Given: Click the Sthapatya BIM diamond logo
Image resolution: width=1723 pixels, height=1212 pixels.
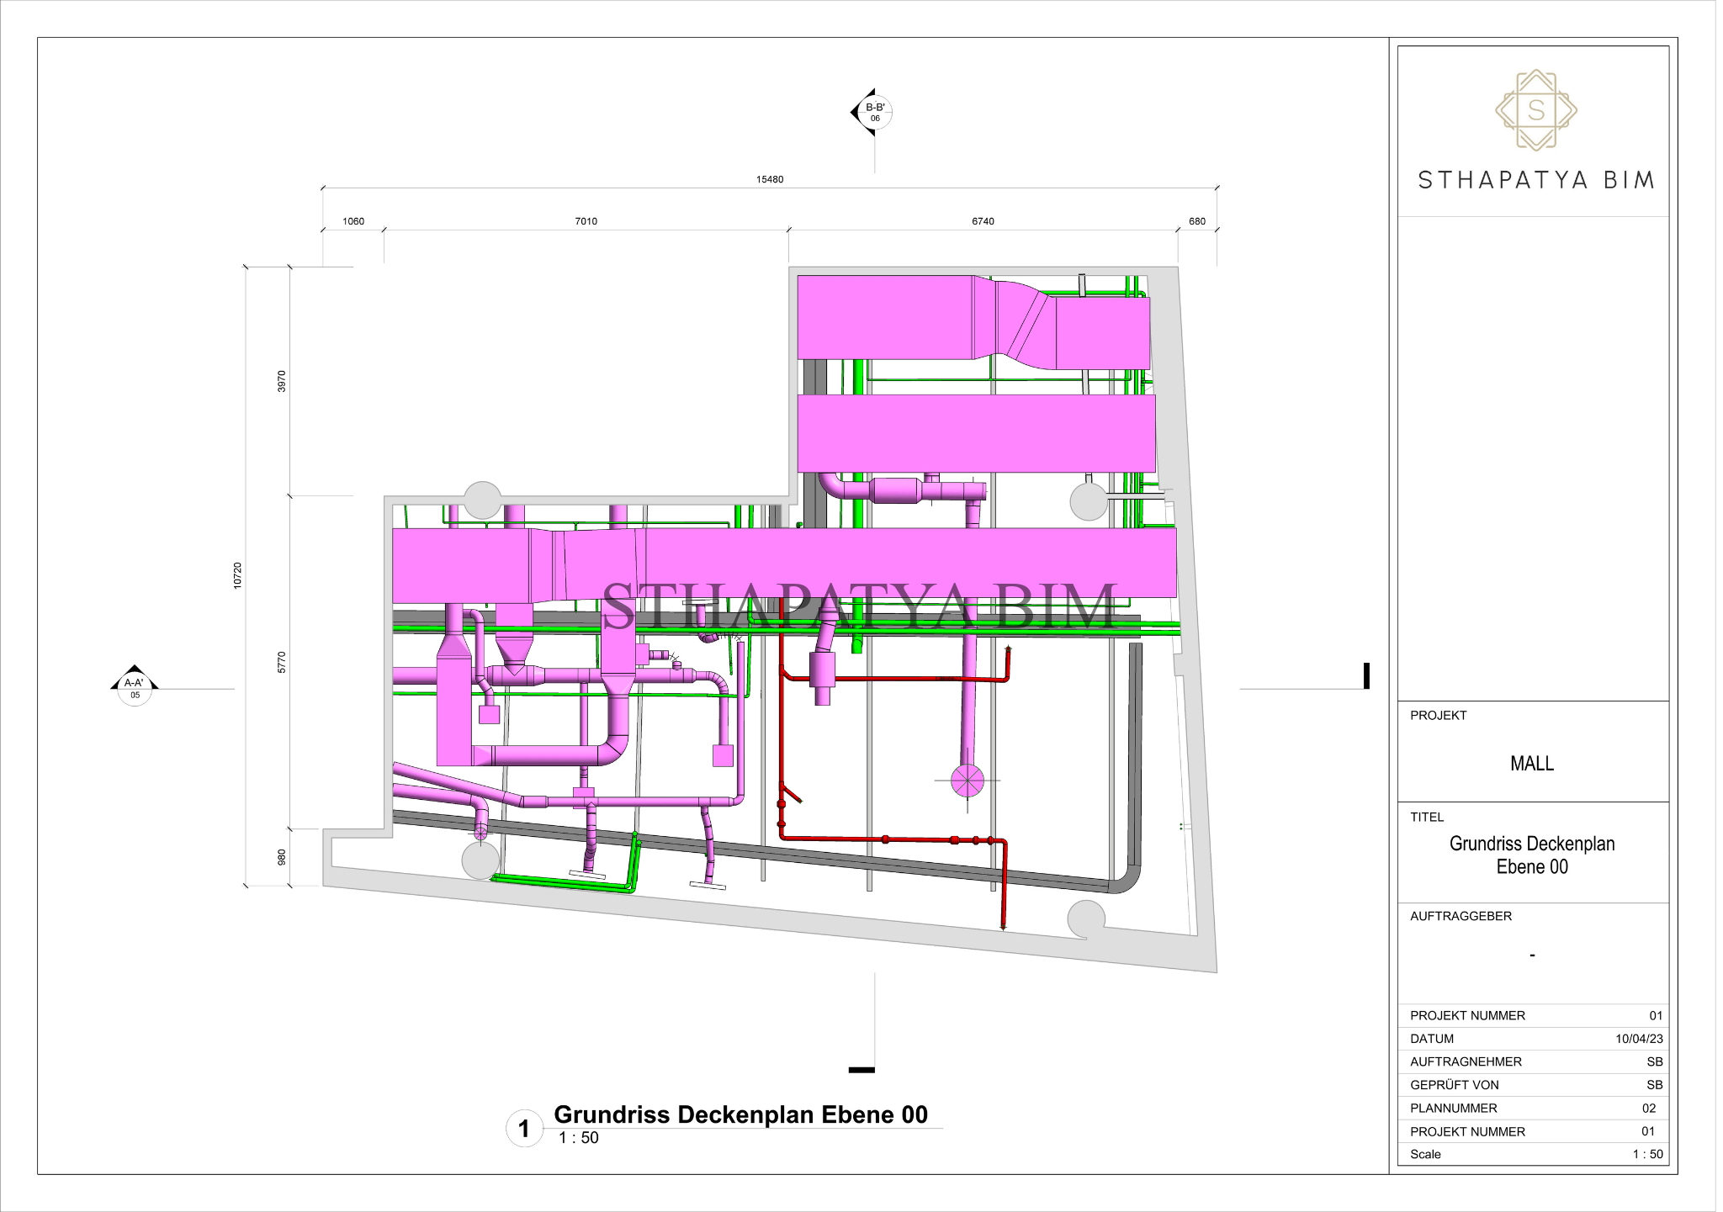Looking at the screenshot, I should point(1535,110).
